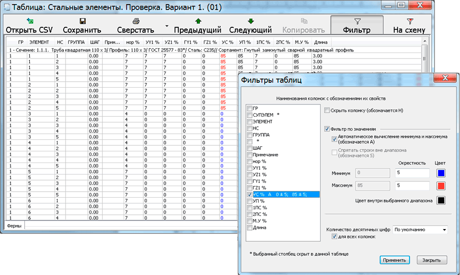Switch to the Фермы tab
Screen dimensions: 460x275
(x=14, y=226)
